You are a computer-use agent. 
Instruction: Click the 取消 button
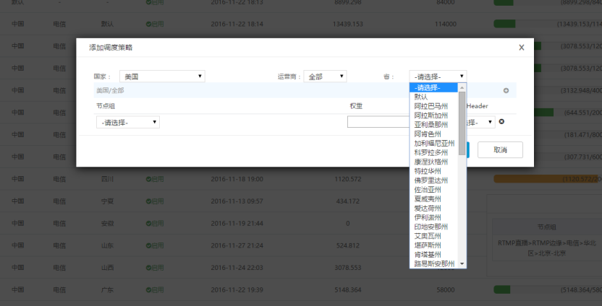[x=500, y=149]
